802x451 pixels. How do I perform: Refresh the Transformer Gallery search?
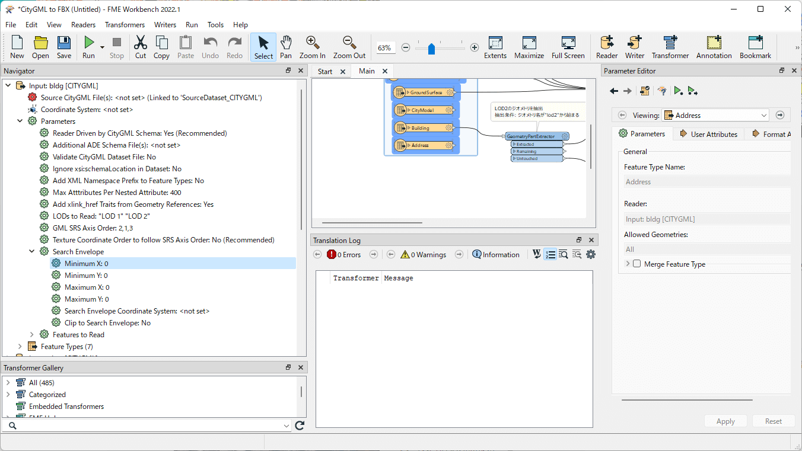pos(300,426)
